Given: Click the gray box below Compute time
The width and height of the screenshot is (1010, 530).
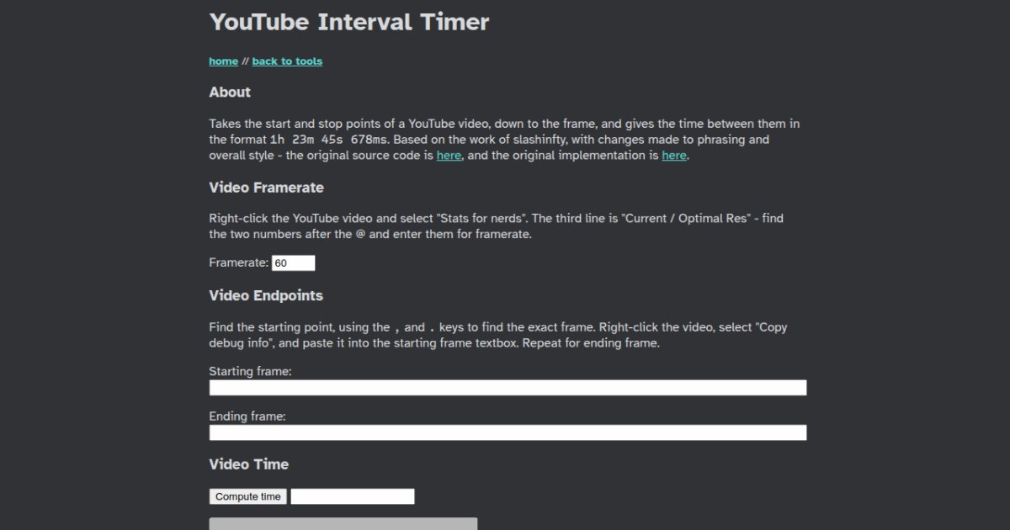Looking at the screenshot, I should pyautogui.click(x=343, y=523).
